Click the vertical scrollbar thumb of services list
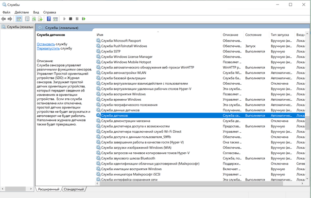 (x=307, y=123)
